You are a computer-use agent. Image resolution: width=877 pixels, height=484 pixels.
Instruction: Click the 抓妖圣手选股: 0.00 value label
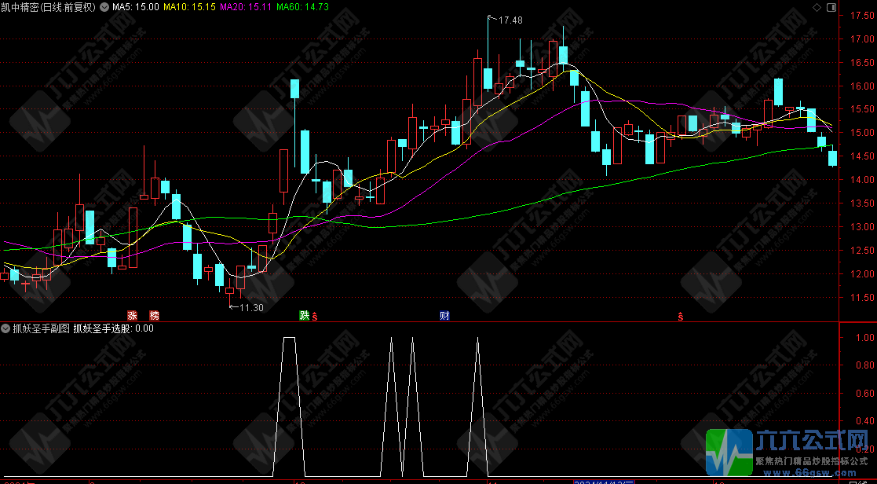[114, 328]
